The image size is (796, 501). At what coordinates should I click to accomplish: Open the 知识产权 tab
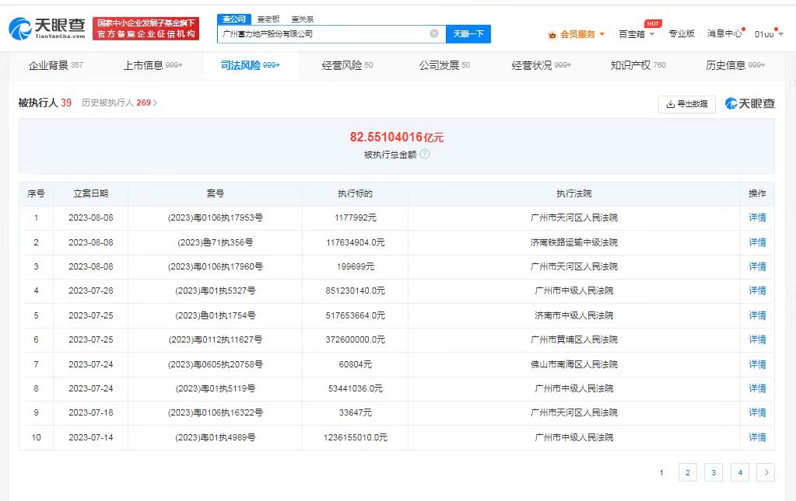click(x=637, y=65)
